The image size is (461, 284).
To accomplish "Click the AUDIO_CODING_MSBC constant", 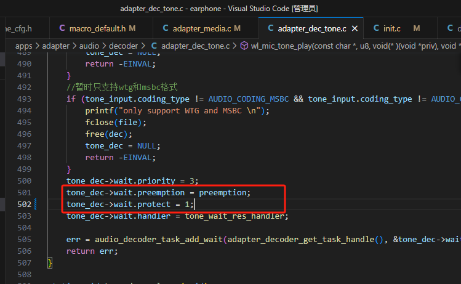I will (249, 99).
